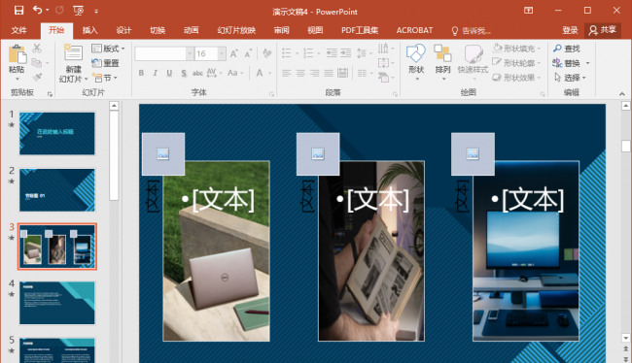This screenshot has width=632, height=363.
Task: Open the 文件 File tab
Action: click(18, 30)
